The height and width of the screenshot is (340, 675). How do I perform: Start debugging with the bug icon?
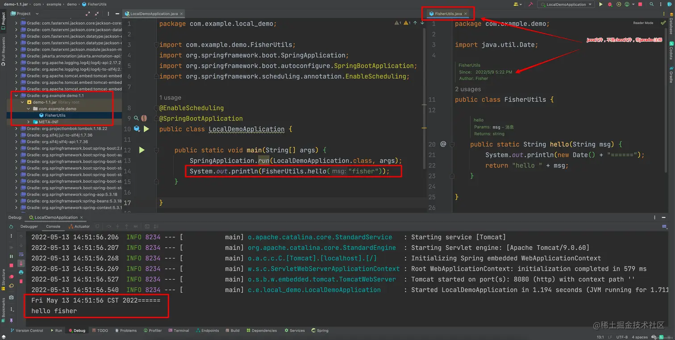tap(610, 4)
